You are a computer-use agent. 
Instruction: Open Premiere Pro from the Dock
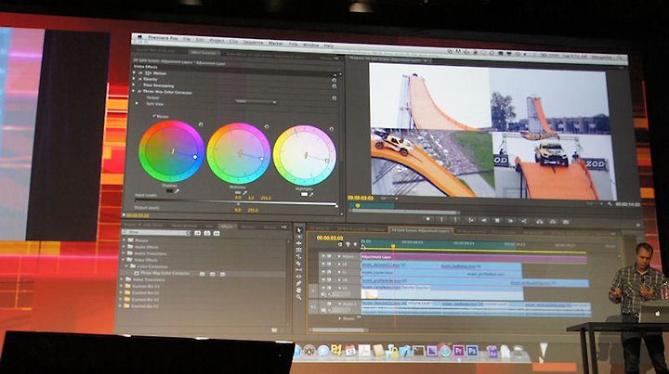click(459, 351)
